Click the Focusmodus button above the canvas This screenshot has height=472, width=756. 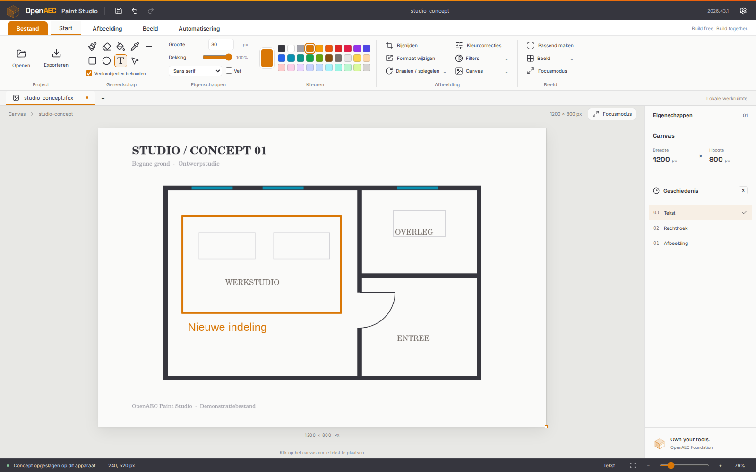click(x=612, y=114)
